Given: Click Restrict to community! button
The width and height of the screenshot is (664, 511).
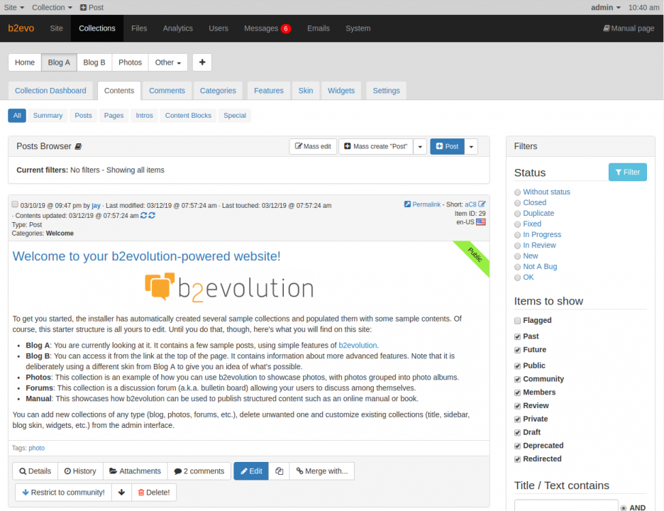Looking at the screenshot, I should click(x=64, y=493).
